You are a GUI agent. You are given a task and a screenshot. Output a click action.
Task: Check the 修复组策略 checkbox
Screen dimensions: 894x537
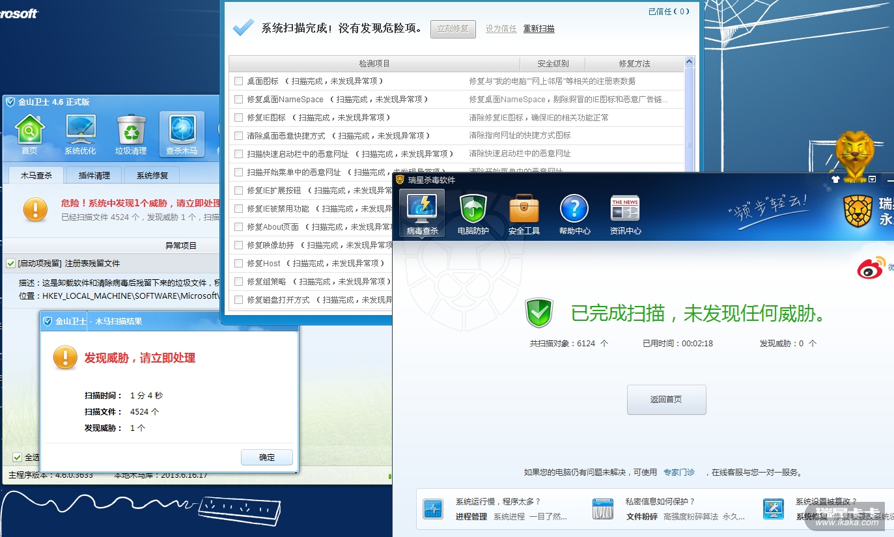pyautogui.click(x=239, y=282)
